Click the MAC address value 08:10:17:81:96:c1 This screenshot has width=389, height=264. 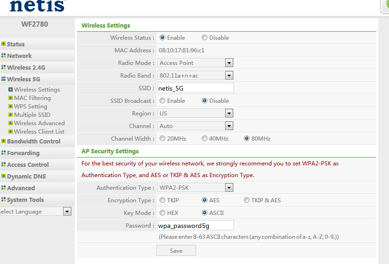point(182,50)
